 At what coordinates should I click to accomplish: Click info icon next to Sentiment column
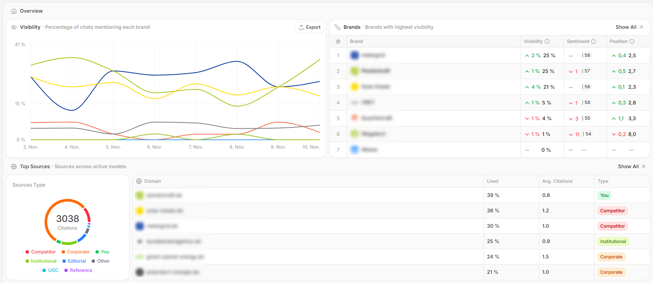(593, 41)
